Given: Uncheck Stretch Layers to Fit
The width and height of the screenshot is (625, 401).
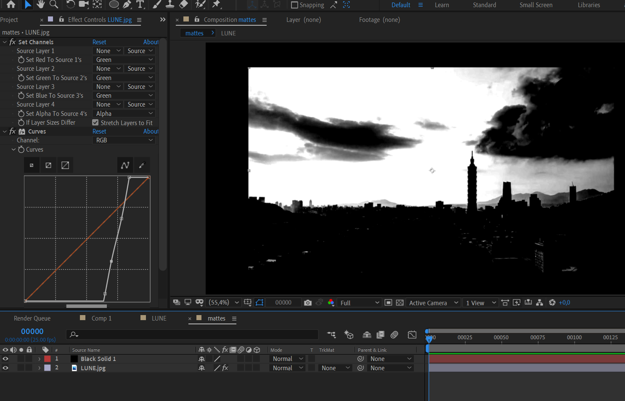Looking at the screenshot, I should [x=95, y=123].
